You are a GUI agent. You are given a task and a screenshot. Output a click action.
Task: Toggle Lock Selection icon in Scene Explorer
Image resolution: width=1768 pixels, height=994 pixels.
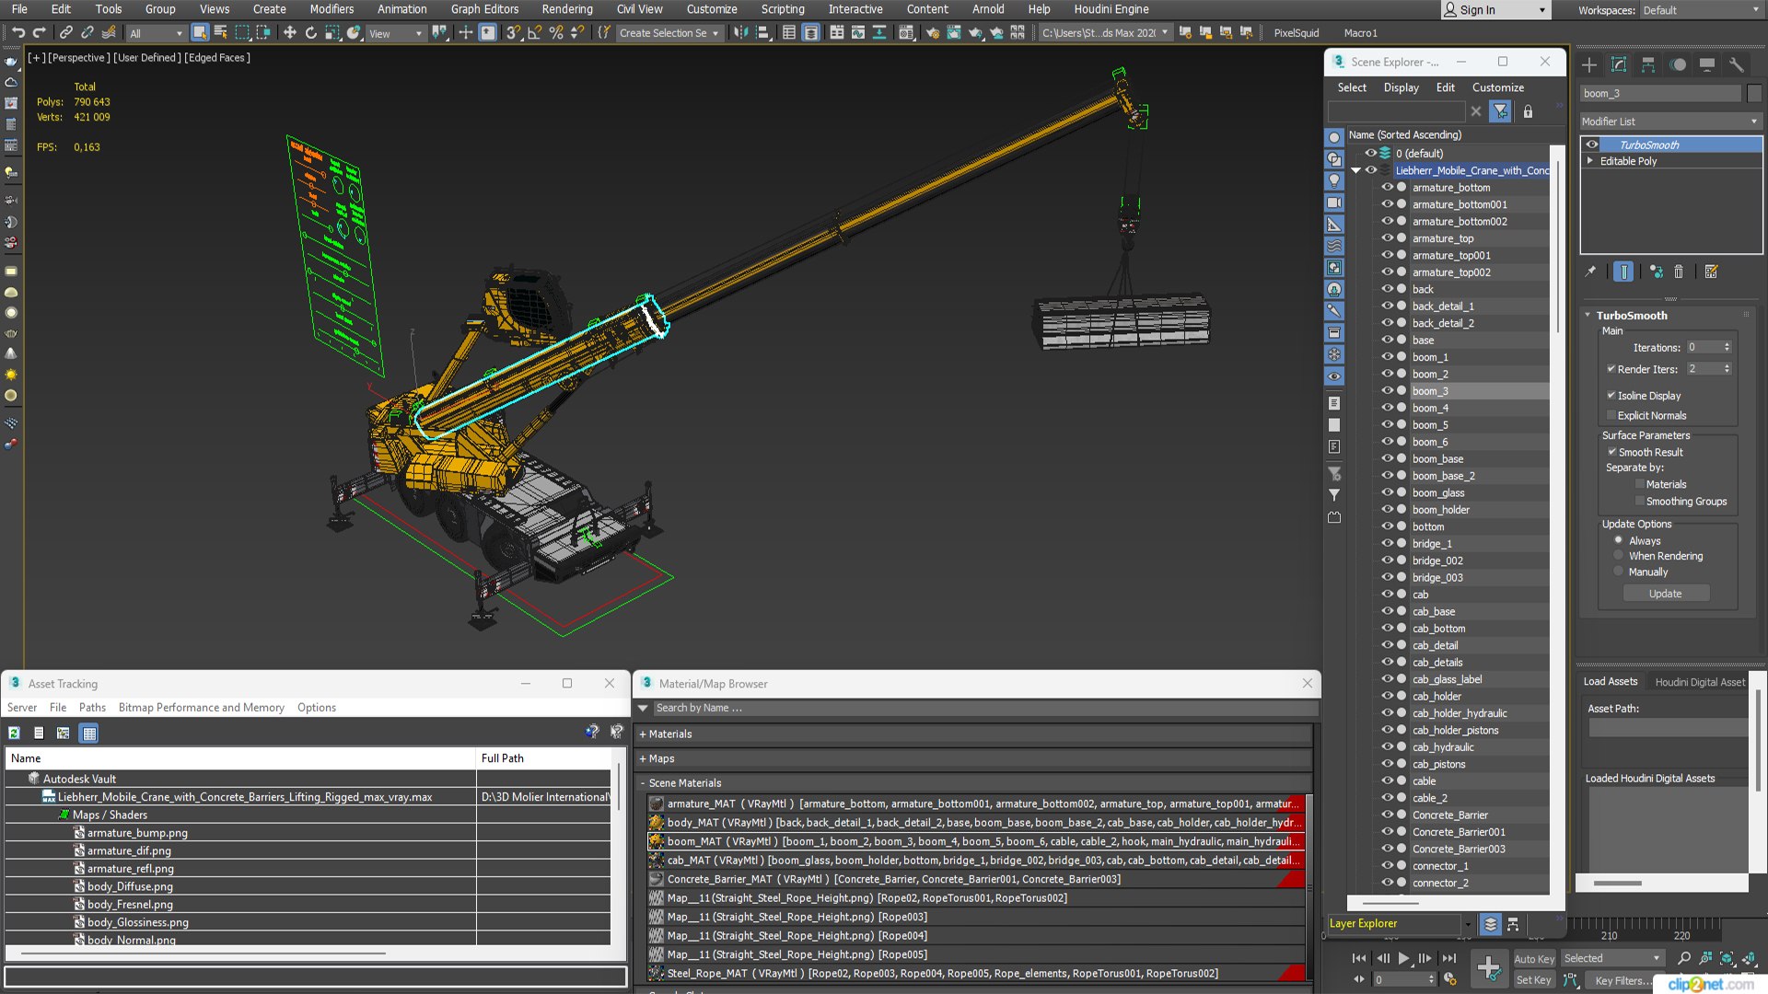[x=1528, y=111]
